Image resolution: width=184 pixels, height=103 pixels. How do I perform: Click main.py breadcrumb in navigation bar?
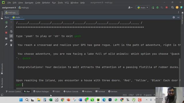click(24, 8)
